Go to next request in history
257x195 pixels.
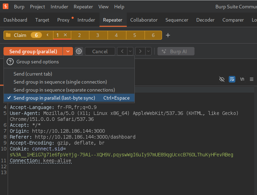(140, 51)
